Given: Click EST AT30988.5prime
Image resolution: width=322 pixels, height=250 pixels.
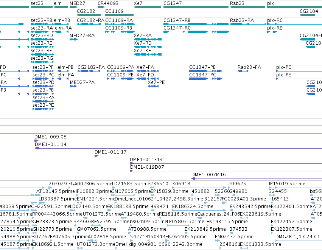Looking at the screenshot, I should 129,233.
